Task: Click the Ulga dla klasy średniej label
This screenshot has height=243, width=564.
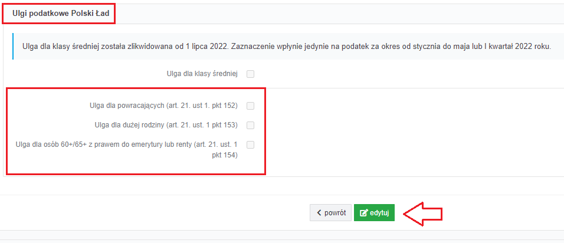Action: pos(202,74)
